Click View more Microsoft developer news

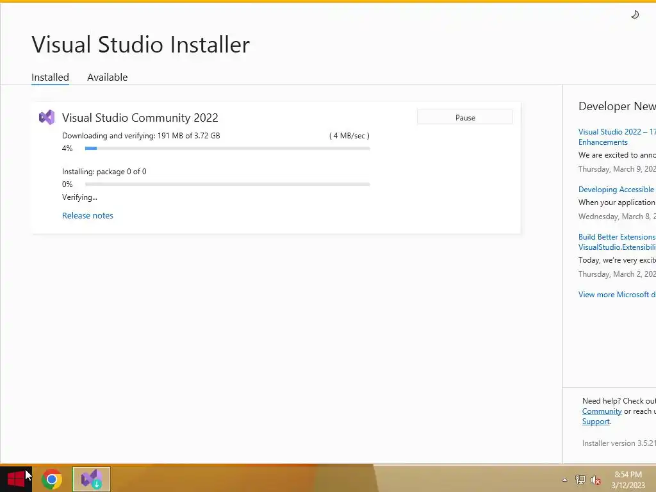coord(617,295)
